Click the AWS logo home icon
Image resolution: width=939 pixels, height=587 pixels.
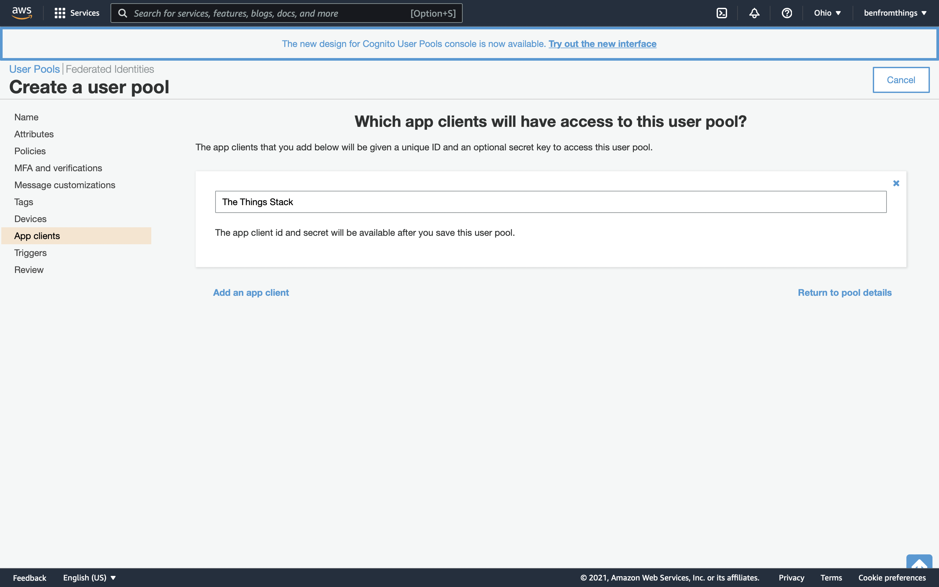pos(22,13)
